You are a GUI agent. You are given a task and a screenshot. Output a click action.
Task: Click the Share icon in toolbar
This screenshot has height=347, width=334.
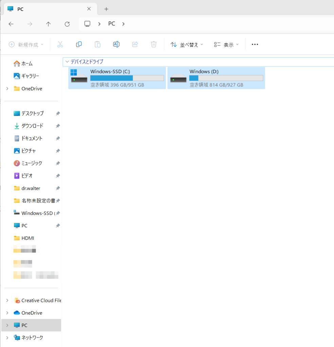135,44
